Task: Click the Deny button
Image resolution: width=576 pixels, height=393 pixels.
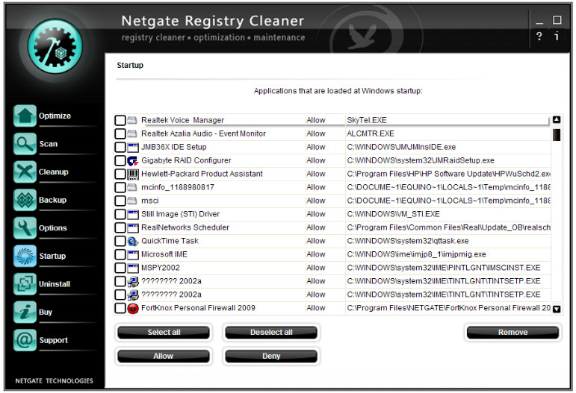Action: (x=271, y=356)
